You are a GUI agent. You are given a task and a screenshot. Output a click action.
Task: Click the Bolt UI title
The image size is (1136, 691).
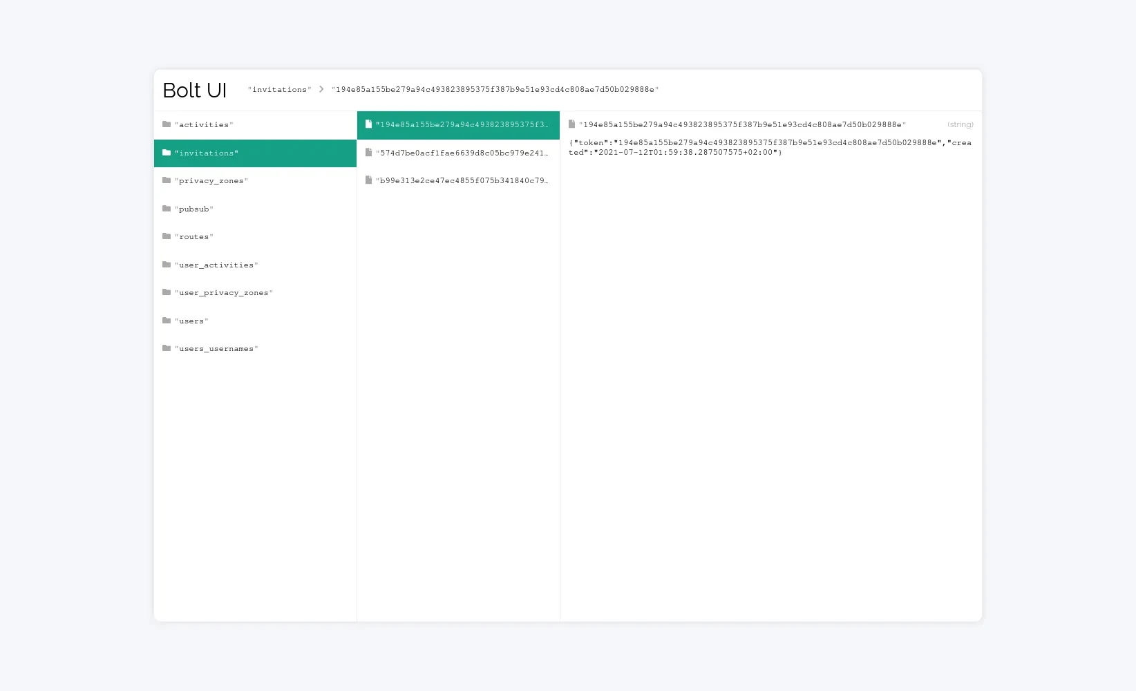tap(195, 91)
